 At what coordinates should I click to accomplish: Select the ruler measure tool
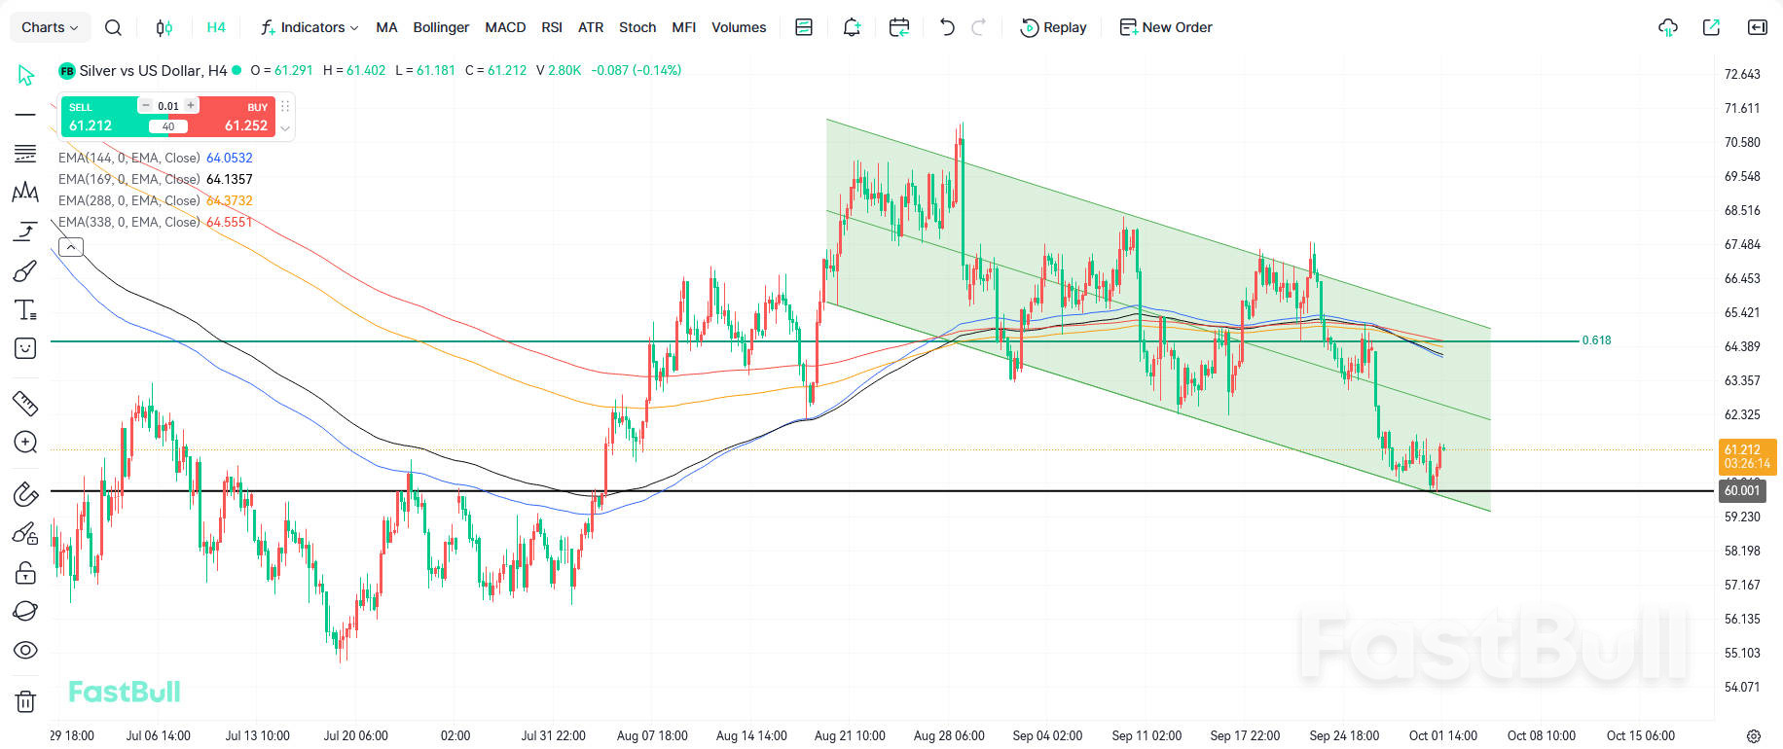26,403
